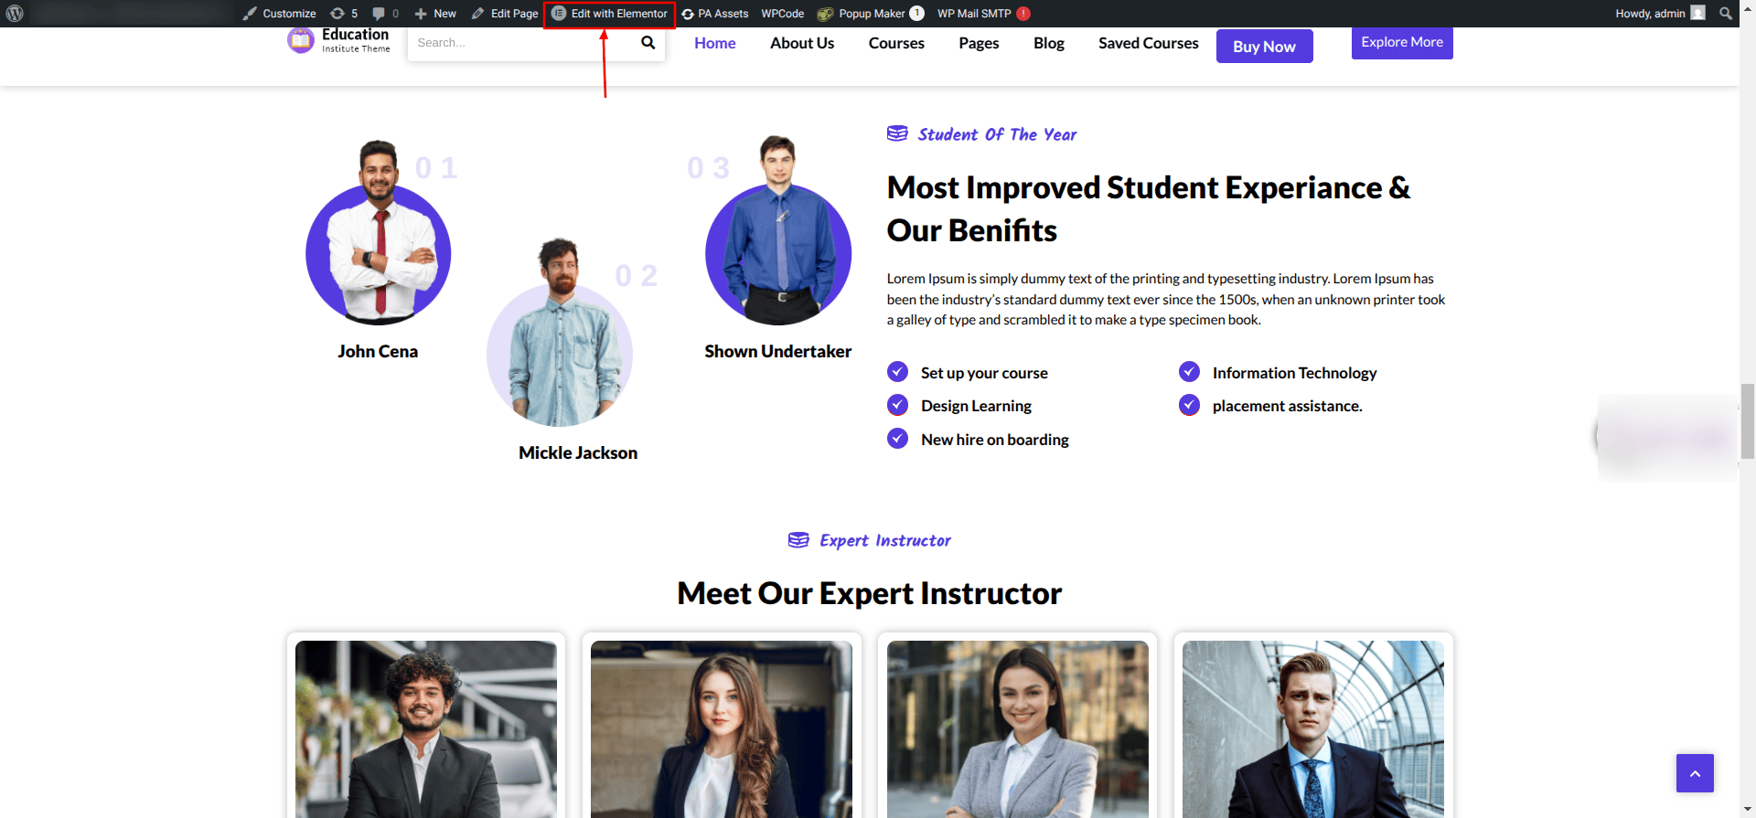This screenshot has height=818, width=1756.
Task: Click the Student Of The Year text
Action: pos(997,134)
